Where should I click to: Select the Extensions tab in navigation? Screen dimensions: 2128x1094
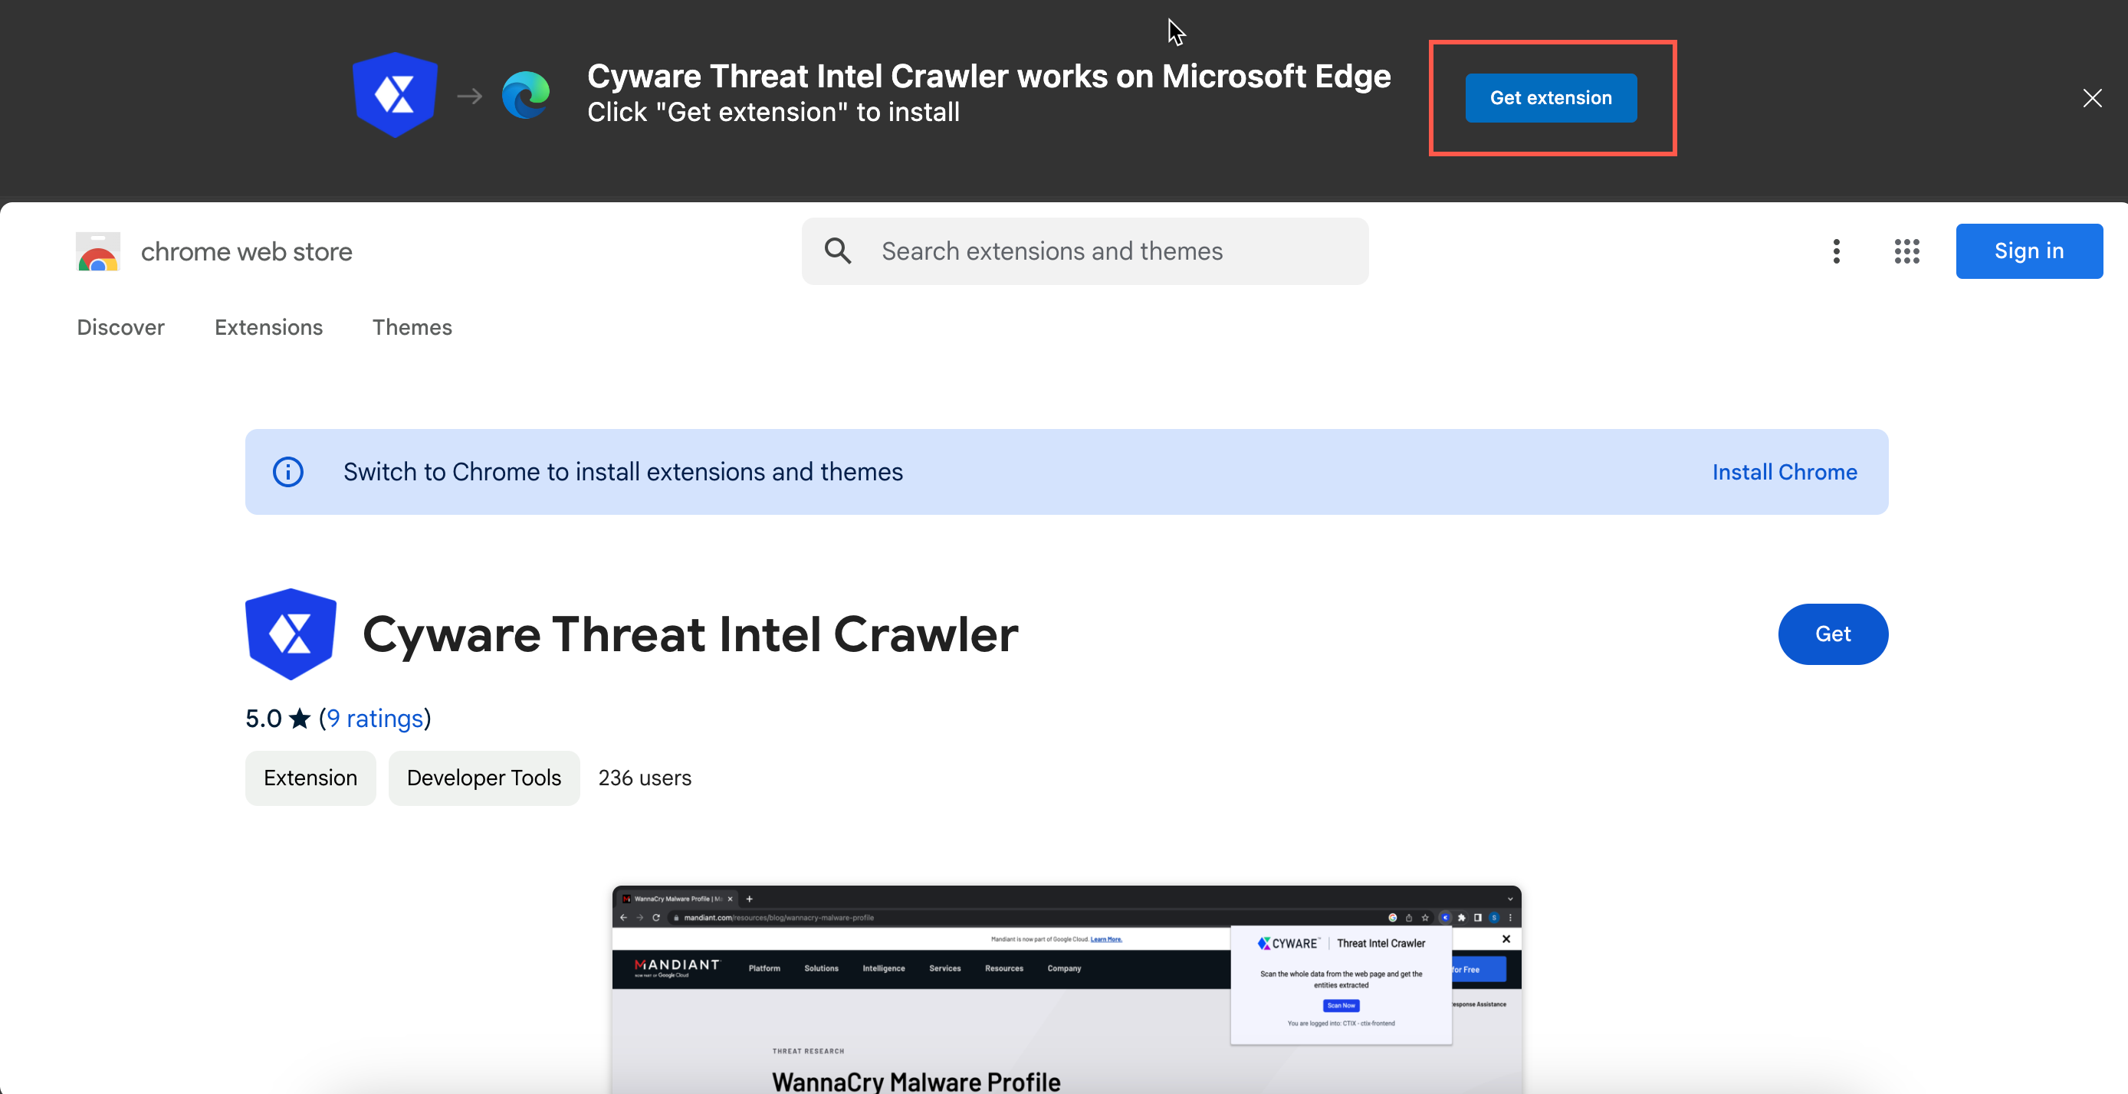pyautogui.click(x=267, y=326)
